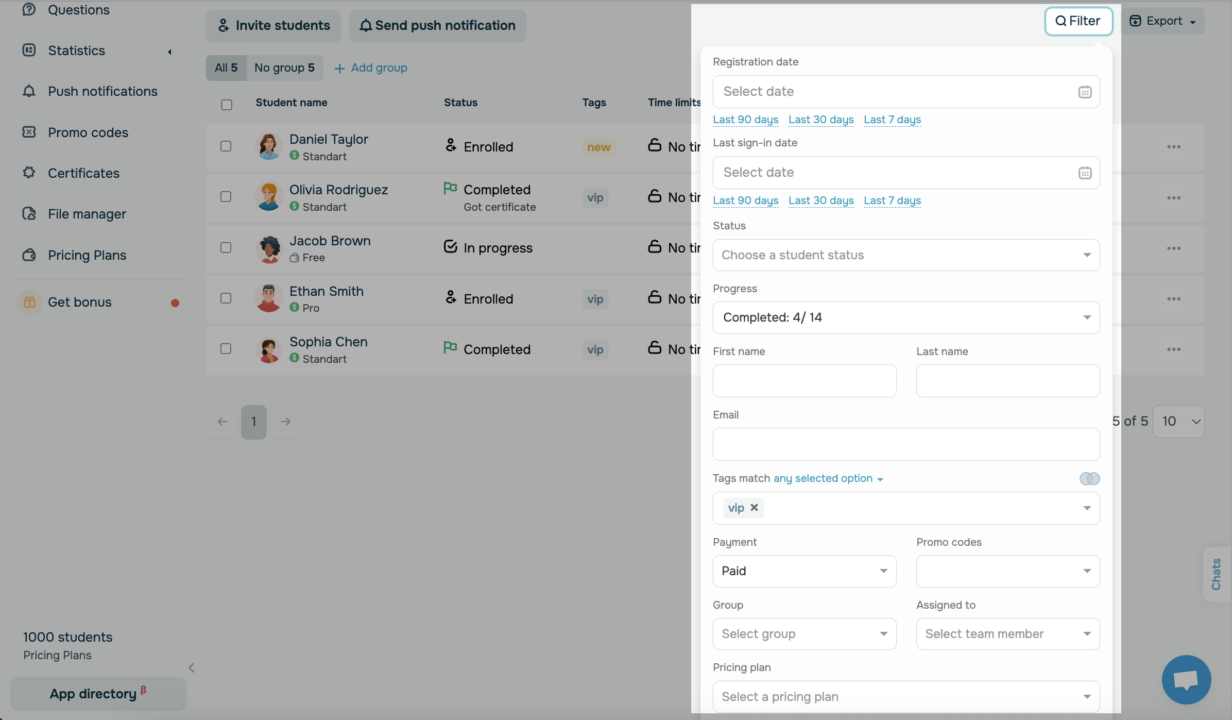This screenshot has height=720, width=1232.
Task: Click the Get bonus gift icon
Action: click(30, 303)
